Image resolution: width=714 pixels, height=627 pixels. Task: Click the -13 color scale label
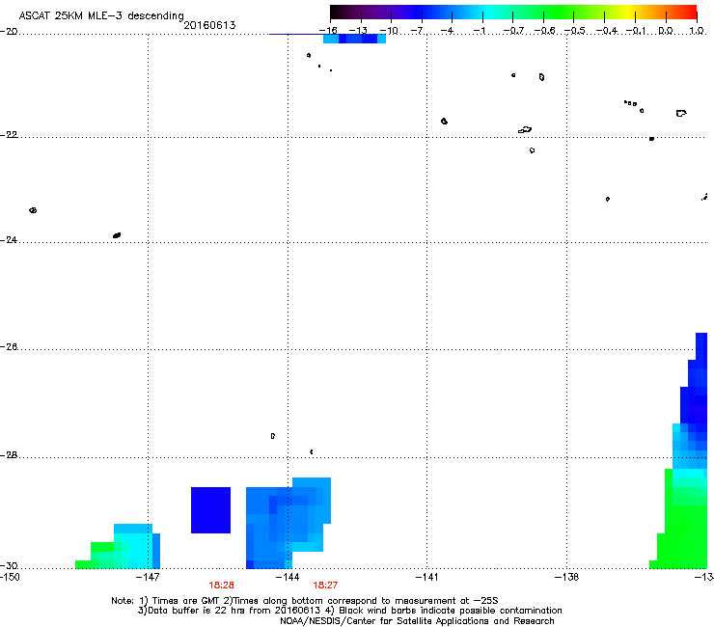(358, 31)
